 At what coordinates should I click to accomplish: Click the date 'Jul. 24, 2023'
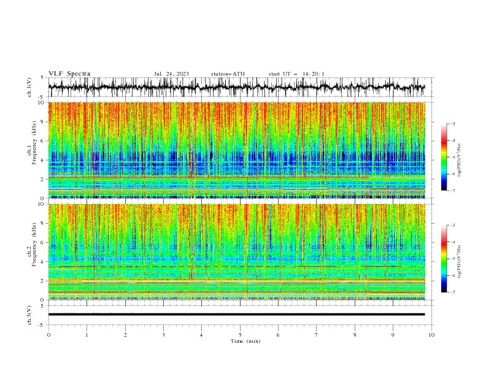(x=171, y=74)
